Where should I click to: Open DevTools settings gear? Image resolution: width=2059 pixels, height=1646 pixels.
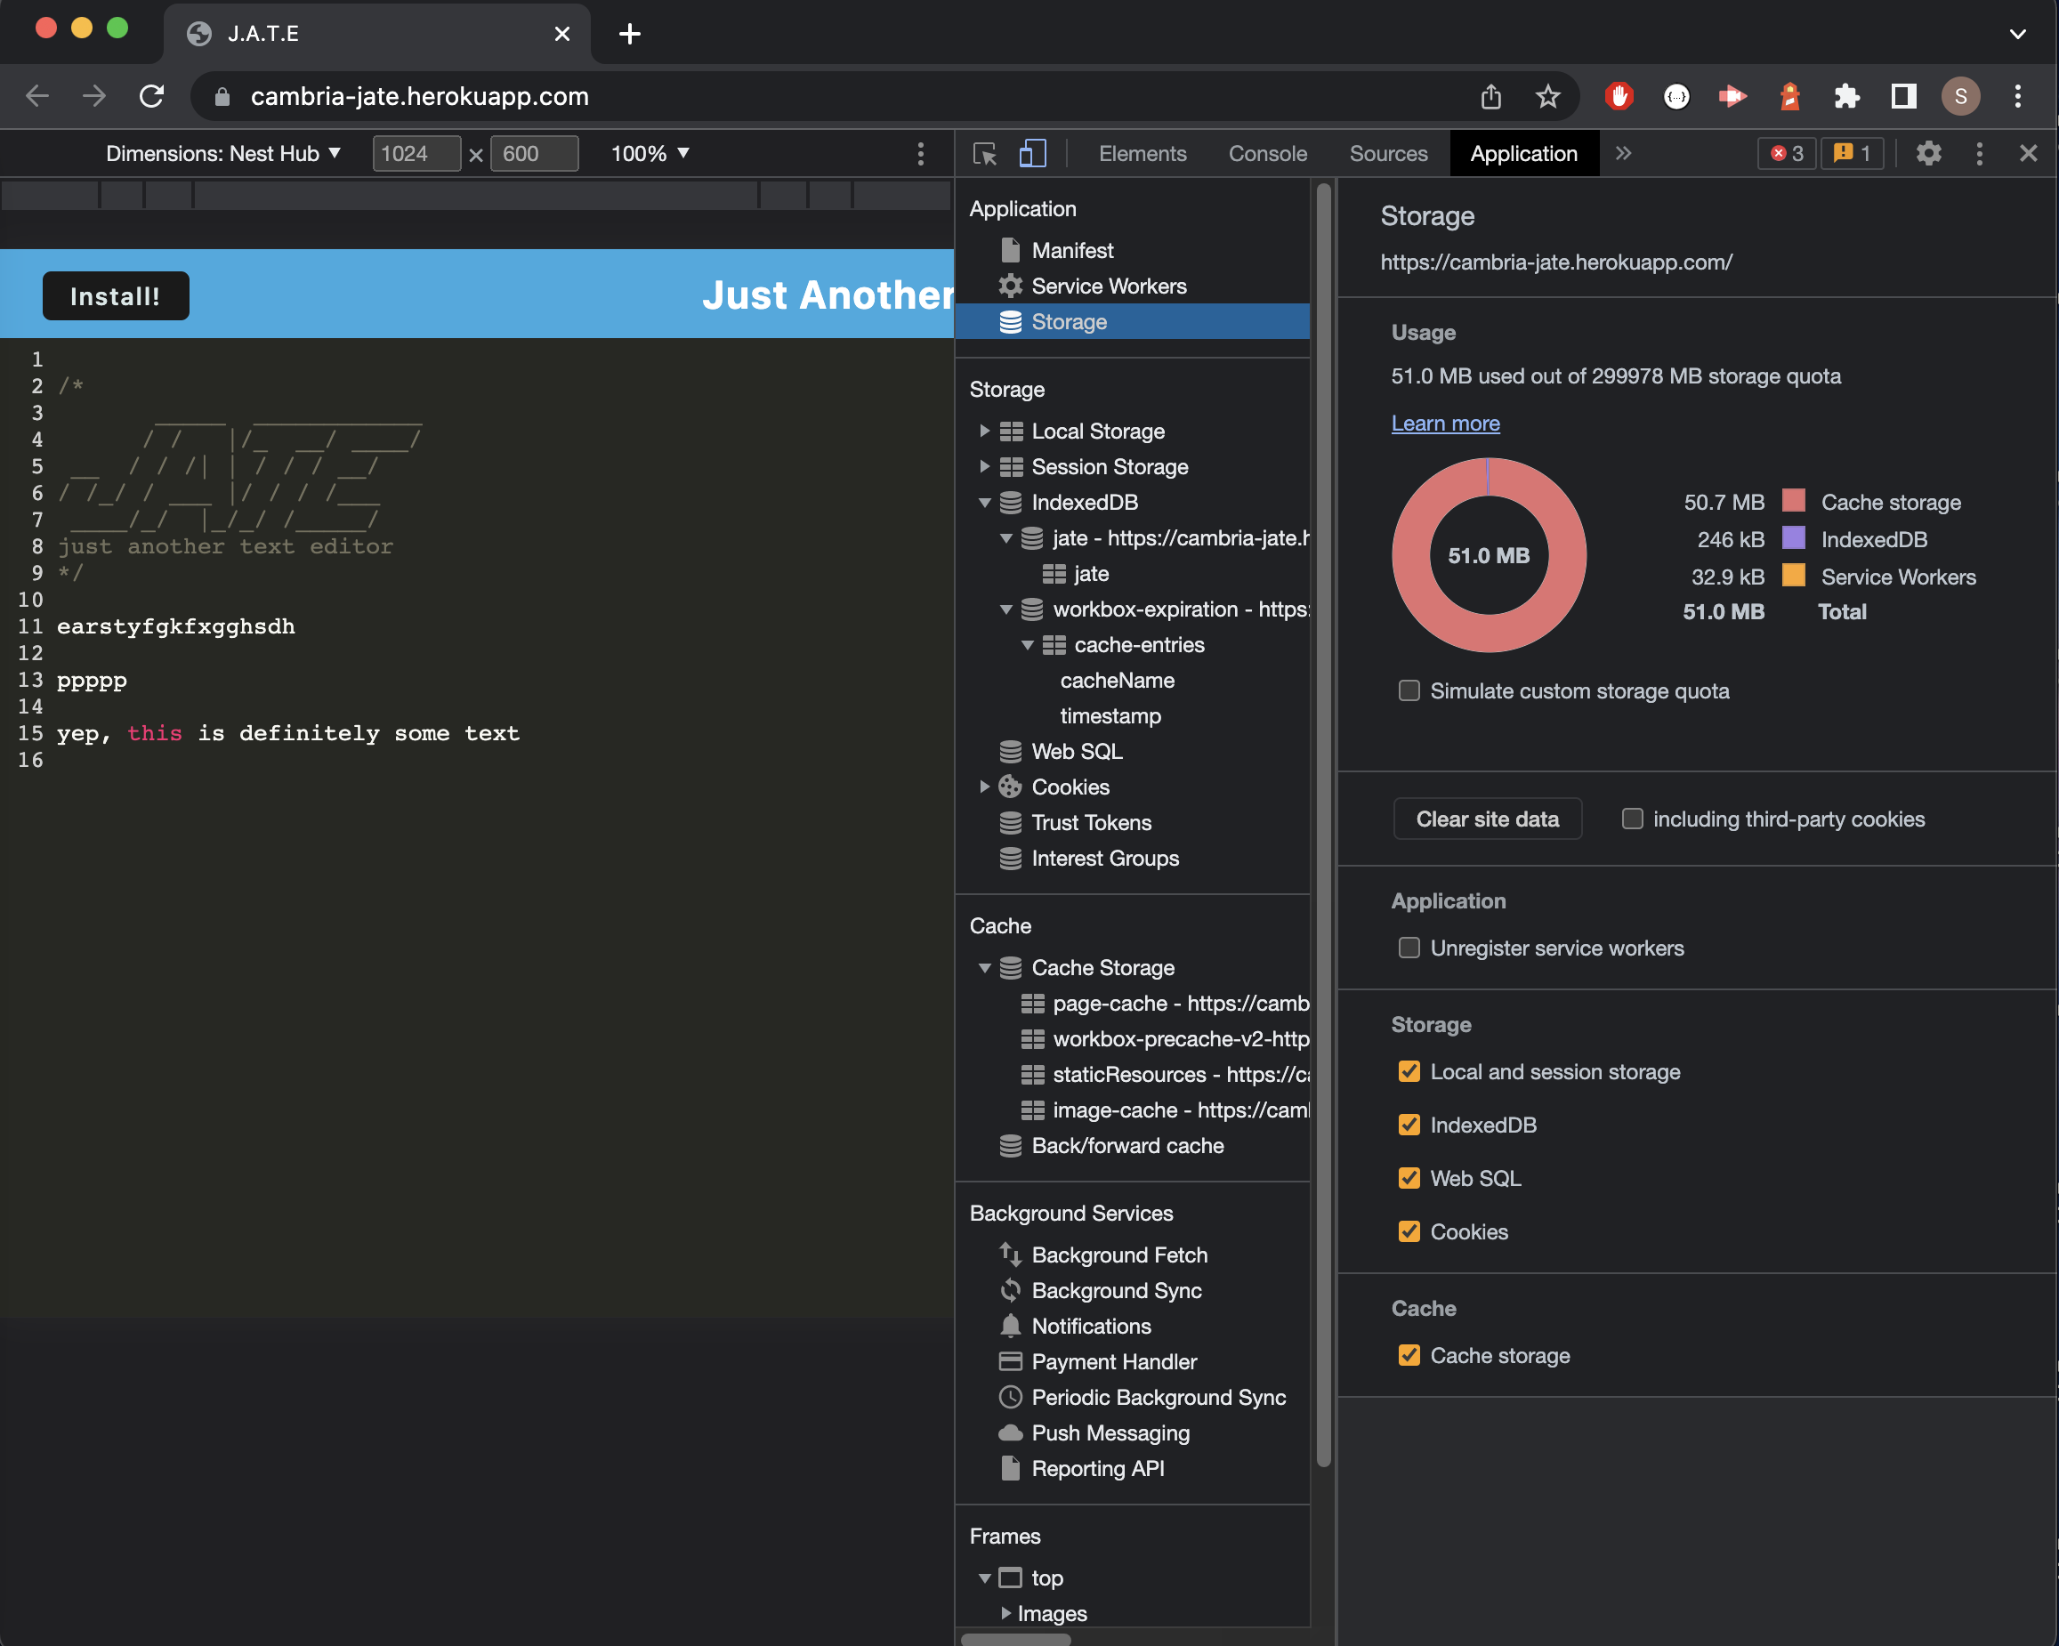pyautogui.click(x=1928, y=154)
